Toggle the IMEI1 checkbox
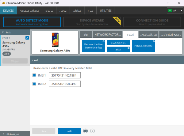The width and height of the screenshot is (184, 136). (x=34, y=75)
